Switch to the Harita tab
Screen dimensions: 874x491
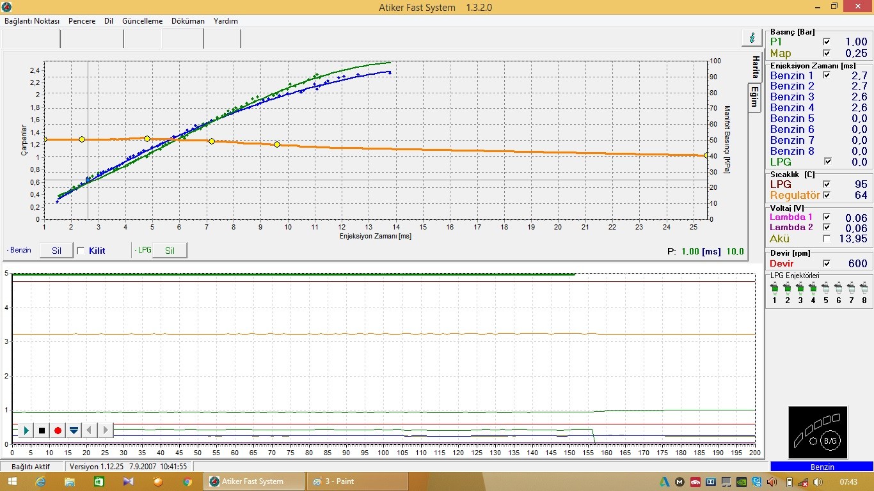[x=755, y=66]
